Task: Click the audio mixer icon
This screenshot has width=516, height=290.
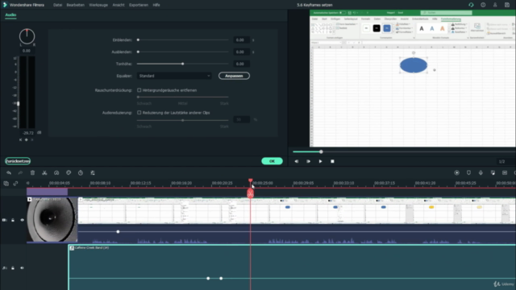Action: 493,172
